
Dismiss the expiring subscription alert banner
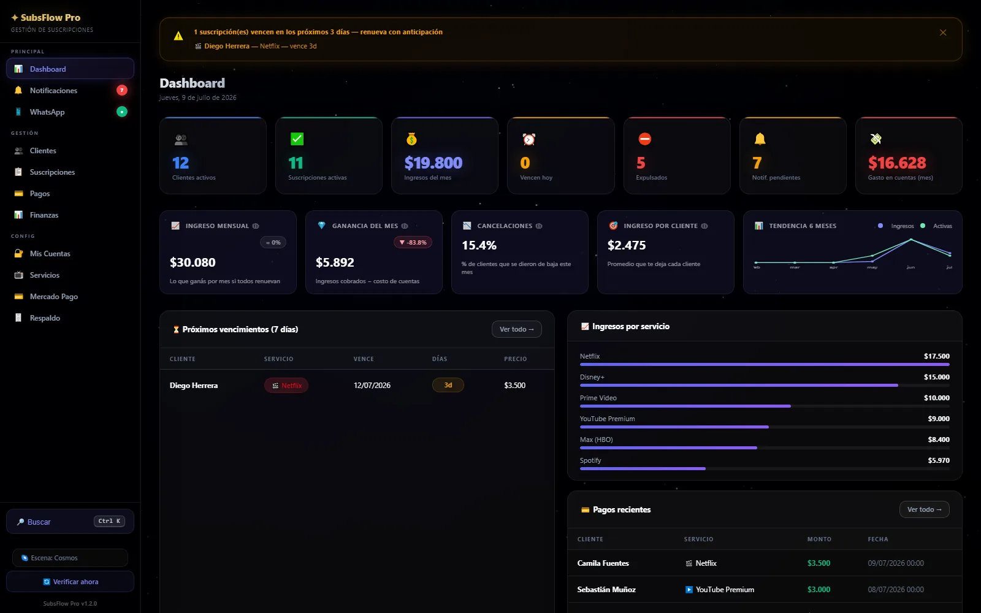point(943,32)
